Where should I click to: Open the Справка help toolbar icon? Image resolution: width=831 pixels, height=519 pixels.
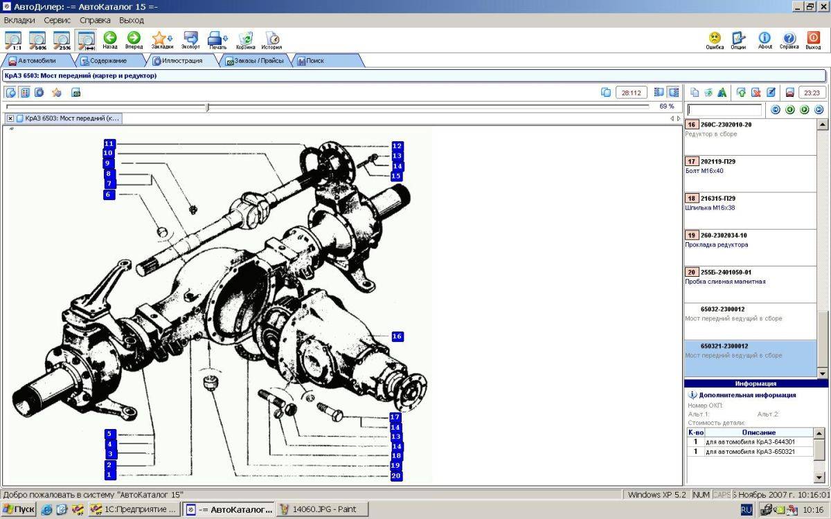click(789, 40)
